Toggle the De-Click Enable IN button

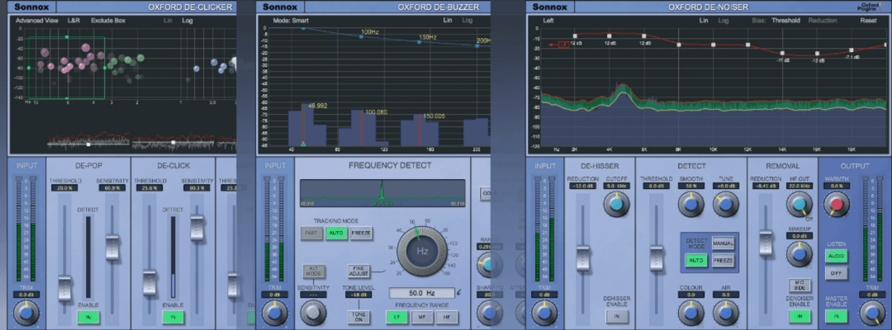click(x=173, y=317)
